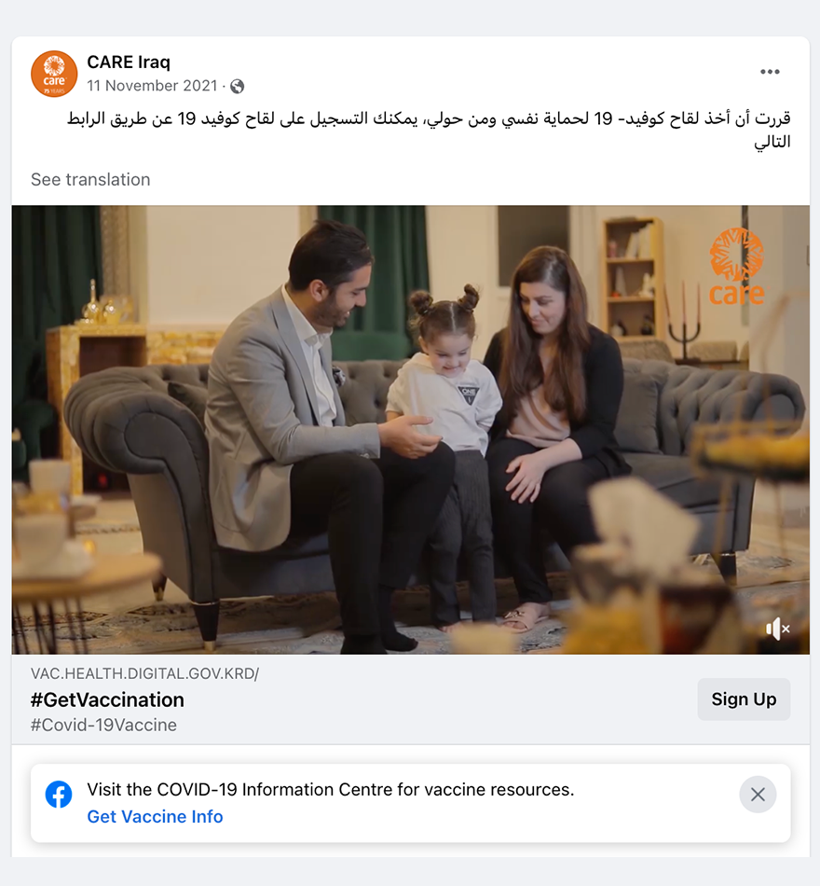Click See translation

(x=90, y=180)
